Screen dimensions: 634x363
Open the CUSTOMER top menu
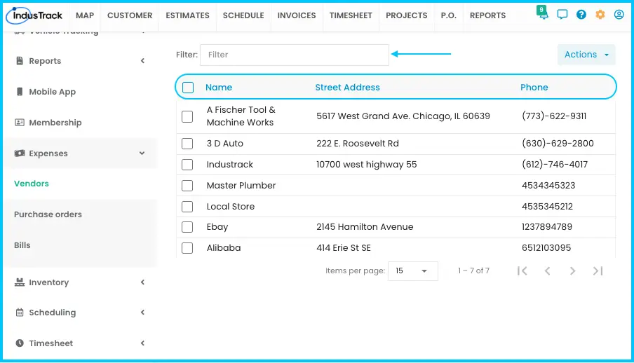[x=130, y=15]
